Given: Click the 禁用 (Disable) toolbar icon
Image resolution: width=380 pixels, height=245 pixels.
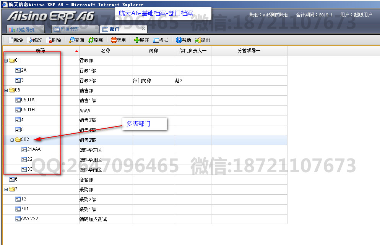Looking at the screenshot, I should [114, 40].
